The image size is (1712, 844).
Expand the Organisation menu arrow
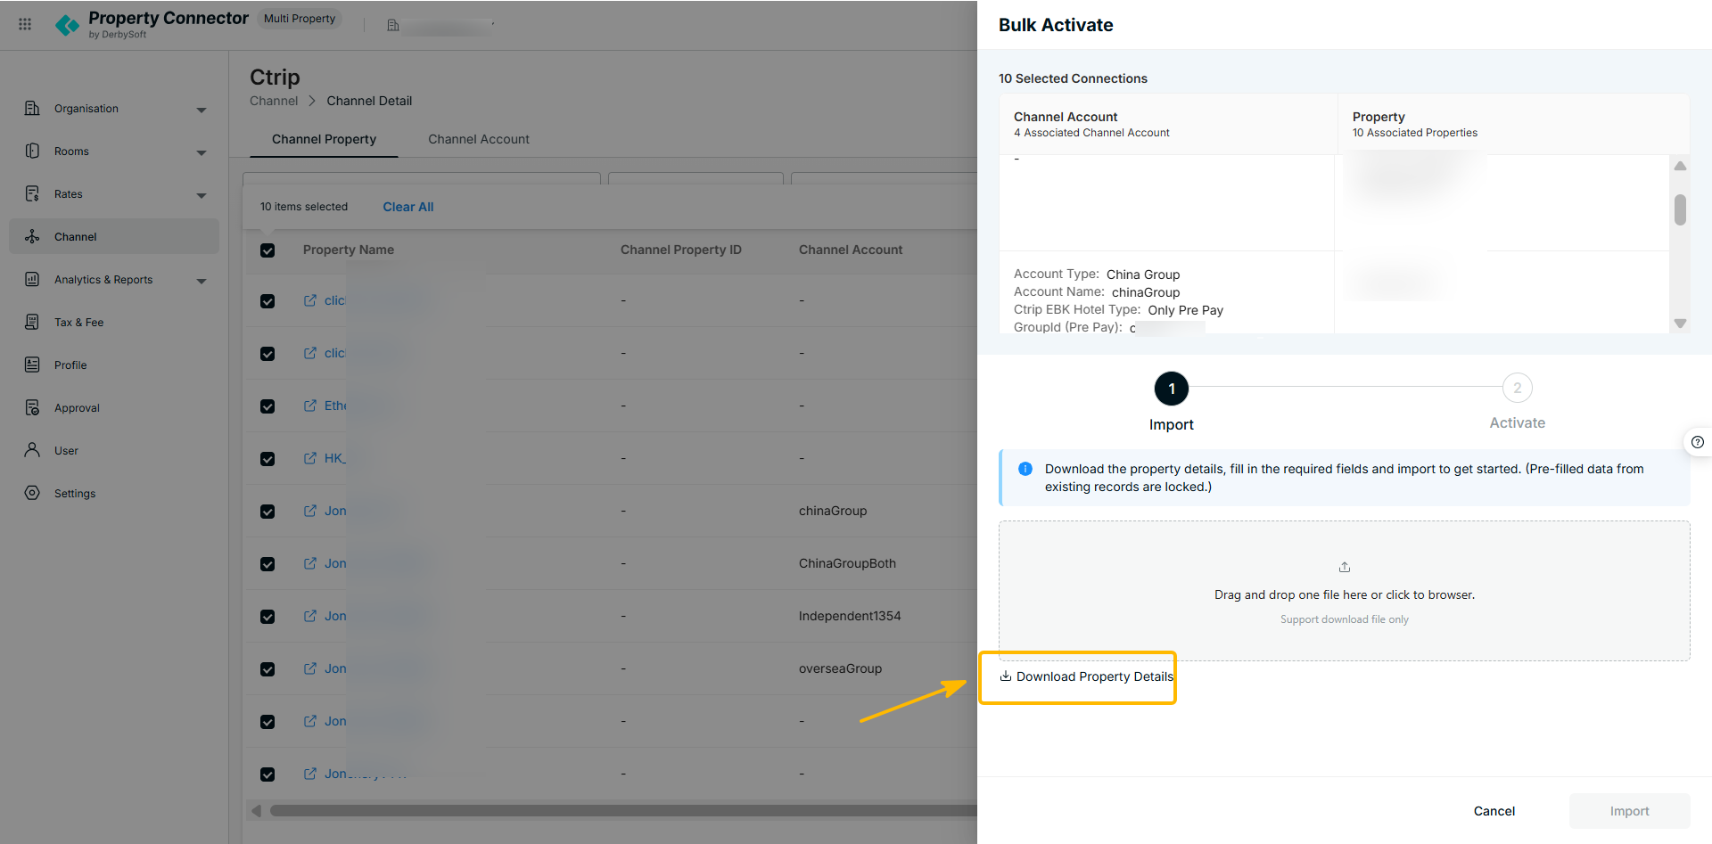(x=202, y=110)
